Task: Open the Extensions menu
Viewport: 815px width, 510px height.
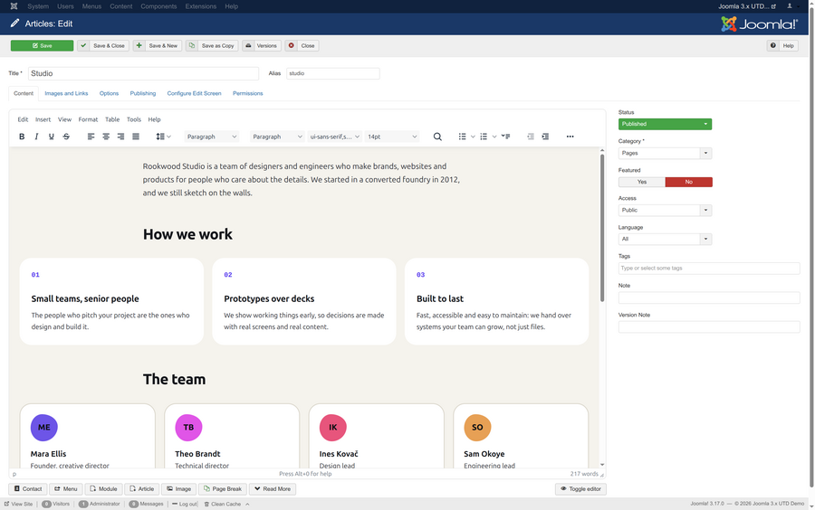Action: [x=201, y=6]
